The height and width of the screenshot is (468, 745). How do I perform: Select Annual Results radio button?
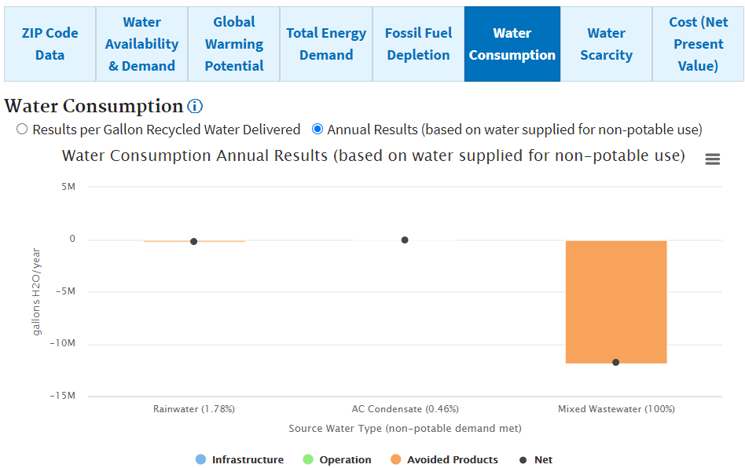pos(317,130)
